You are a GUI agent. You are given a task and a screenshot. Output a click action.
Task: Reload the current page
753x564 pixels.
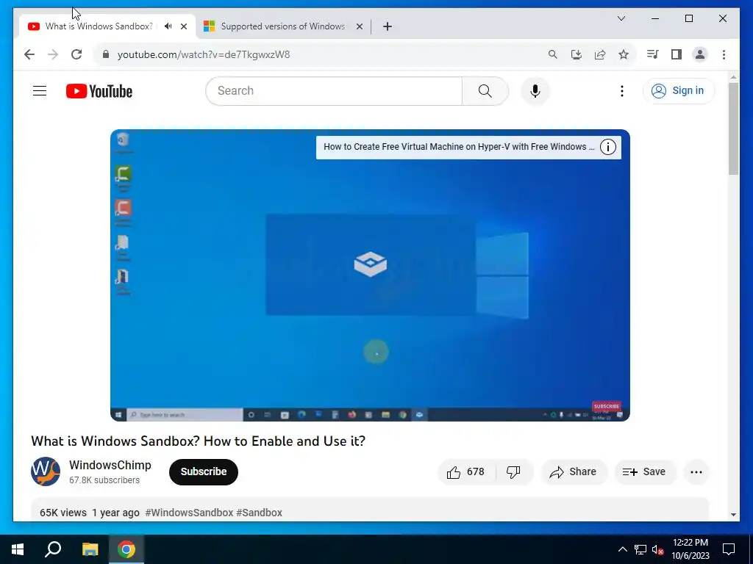click(76, 54)
